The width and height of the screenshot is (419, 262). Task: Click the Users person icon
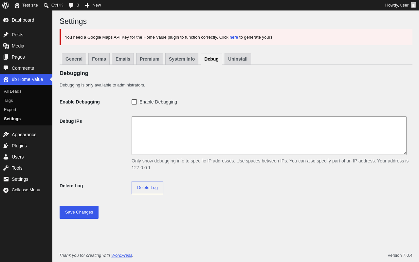pyautogui.click(x=6, y=157)
